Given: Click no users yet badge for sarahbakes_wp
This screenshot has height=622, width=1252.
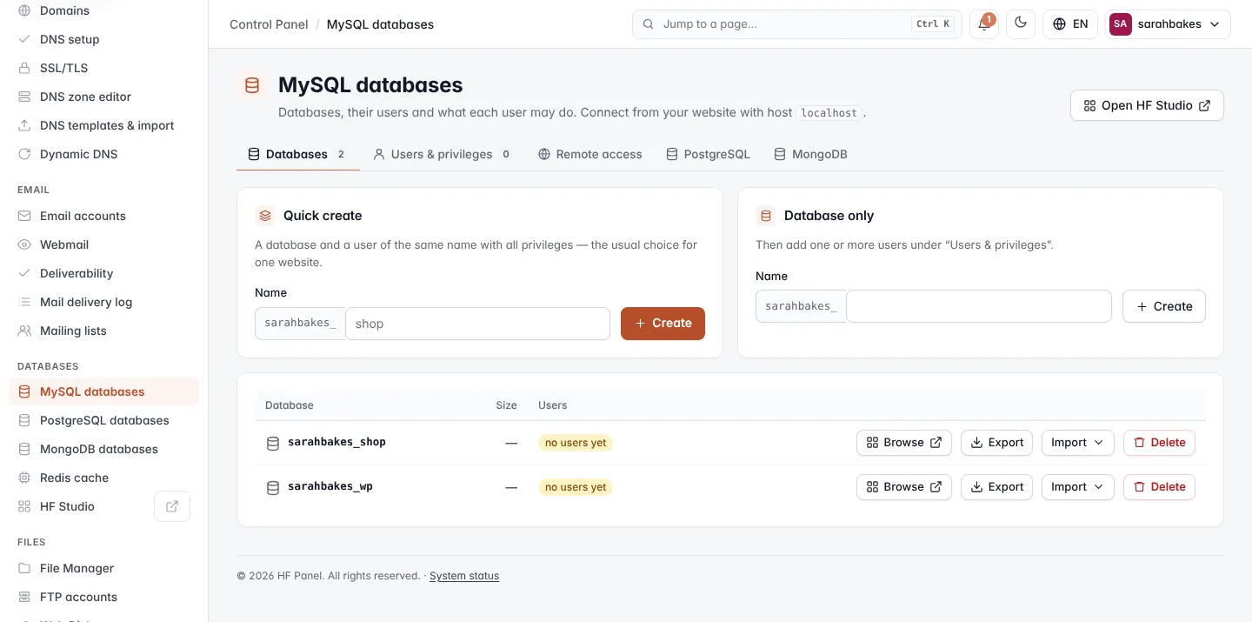Looking at the screenshot, I should point(576,487).
